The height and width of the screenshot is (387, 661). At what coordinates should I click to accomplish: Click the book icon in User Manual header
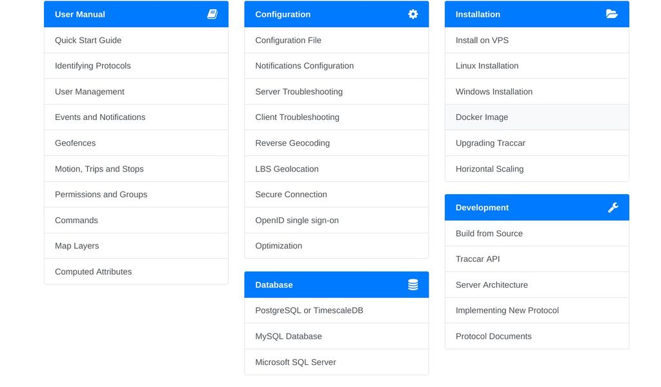click(212, 14)
